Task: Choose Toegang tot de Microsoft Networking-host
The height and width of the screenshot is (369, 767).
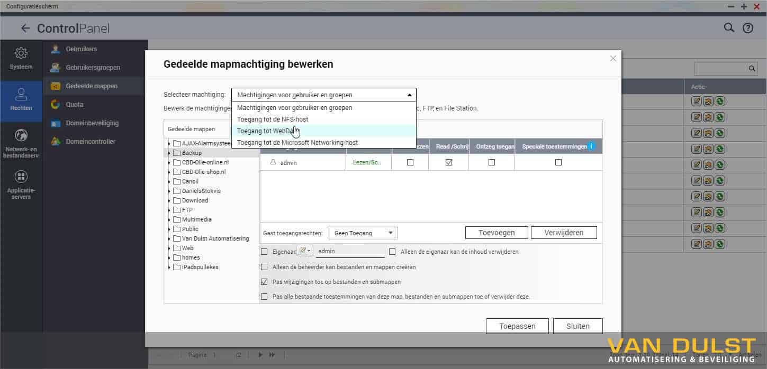Action: tap(297, 143)
